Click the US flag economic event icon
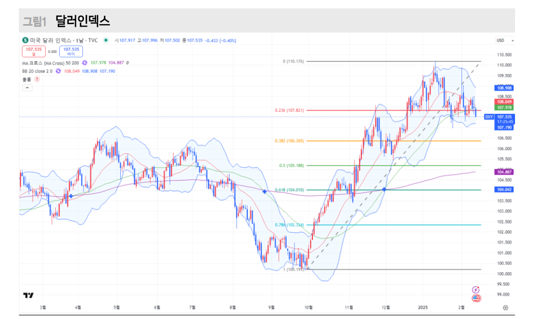 click(x=476, y=298)
